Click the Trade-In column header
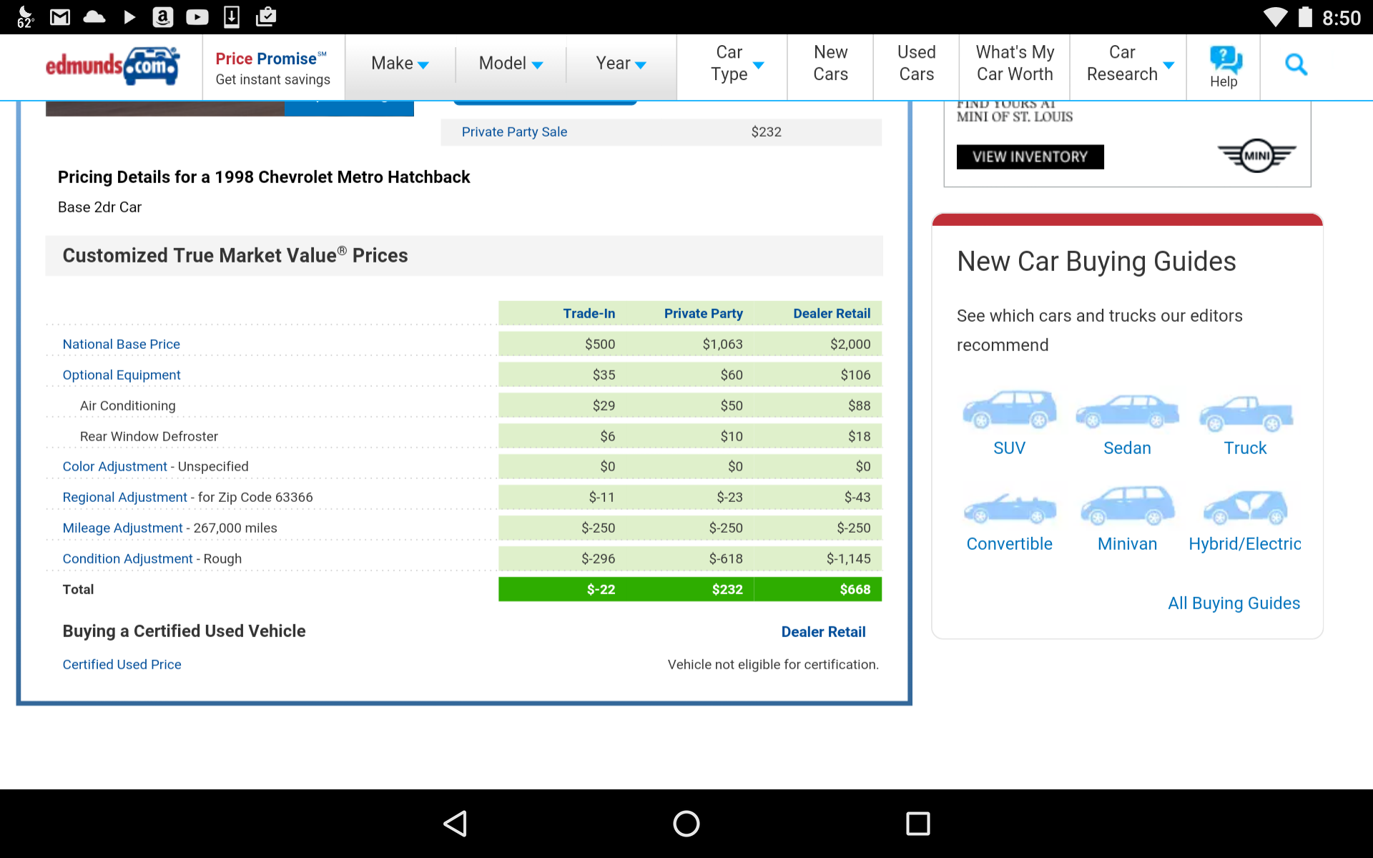Image resolution: width=1373 pixels, height=858 pixels. (589, 313)
